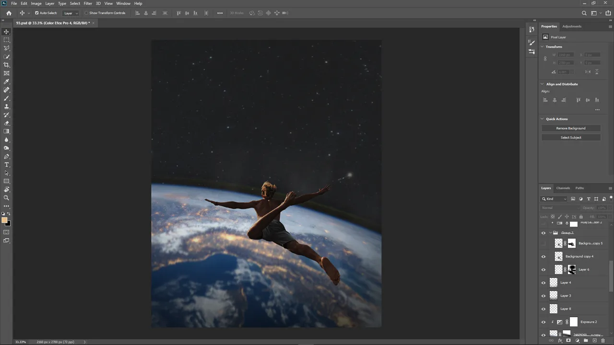Select the Polygonal Lasso tool
The height and width of the screenshot is (345, 614).
[x=6, y=48]
